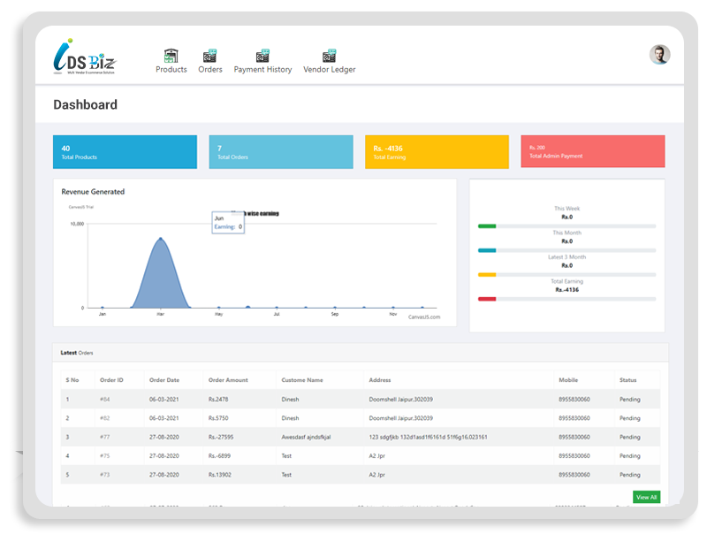707x542 pixels.
Task: Click the IDS Biz logo
Action: click(83, 56)
